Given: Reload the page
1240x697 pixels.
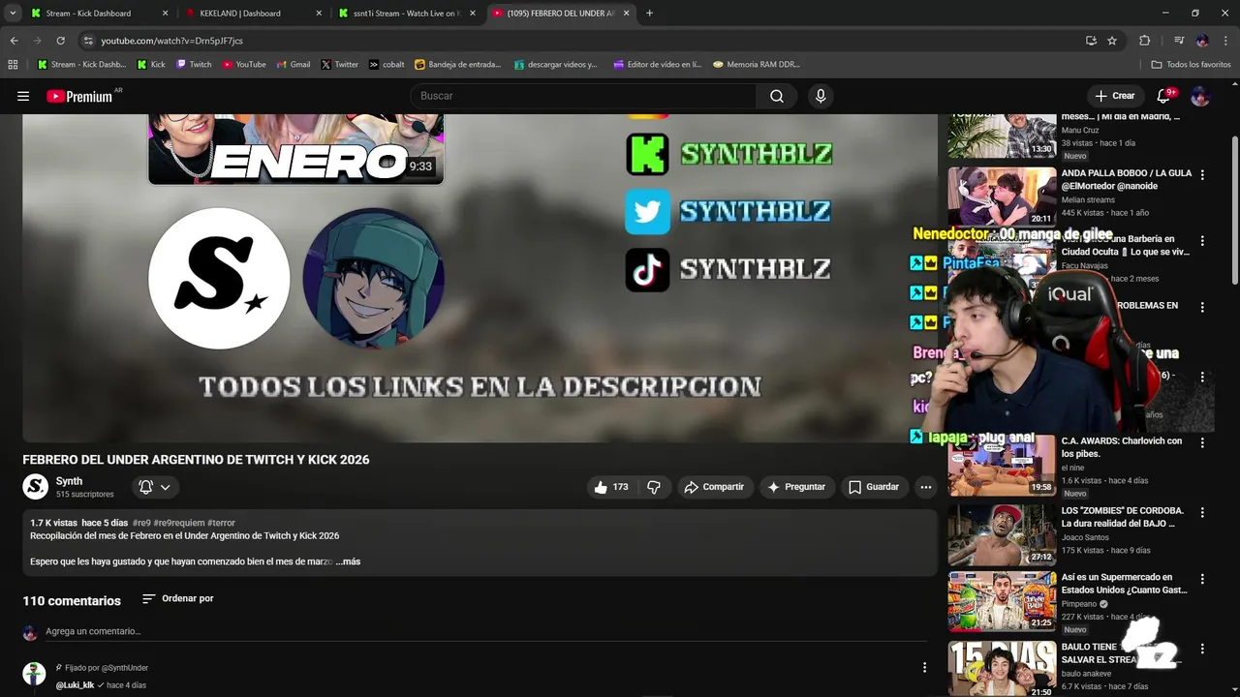Looking at the screenshot, I should click(x=60, y=41).
